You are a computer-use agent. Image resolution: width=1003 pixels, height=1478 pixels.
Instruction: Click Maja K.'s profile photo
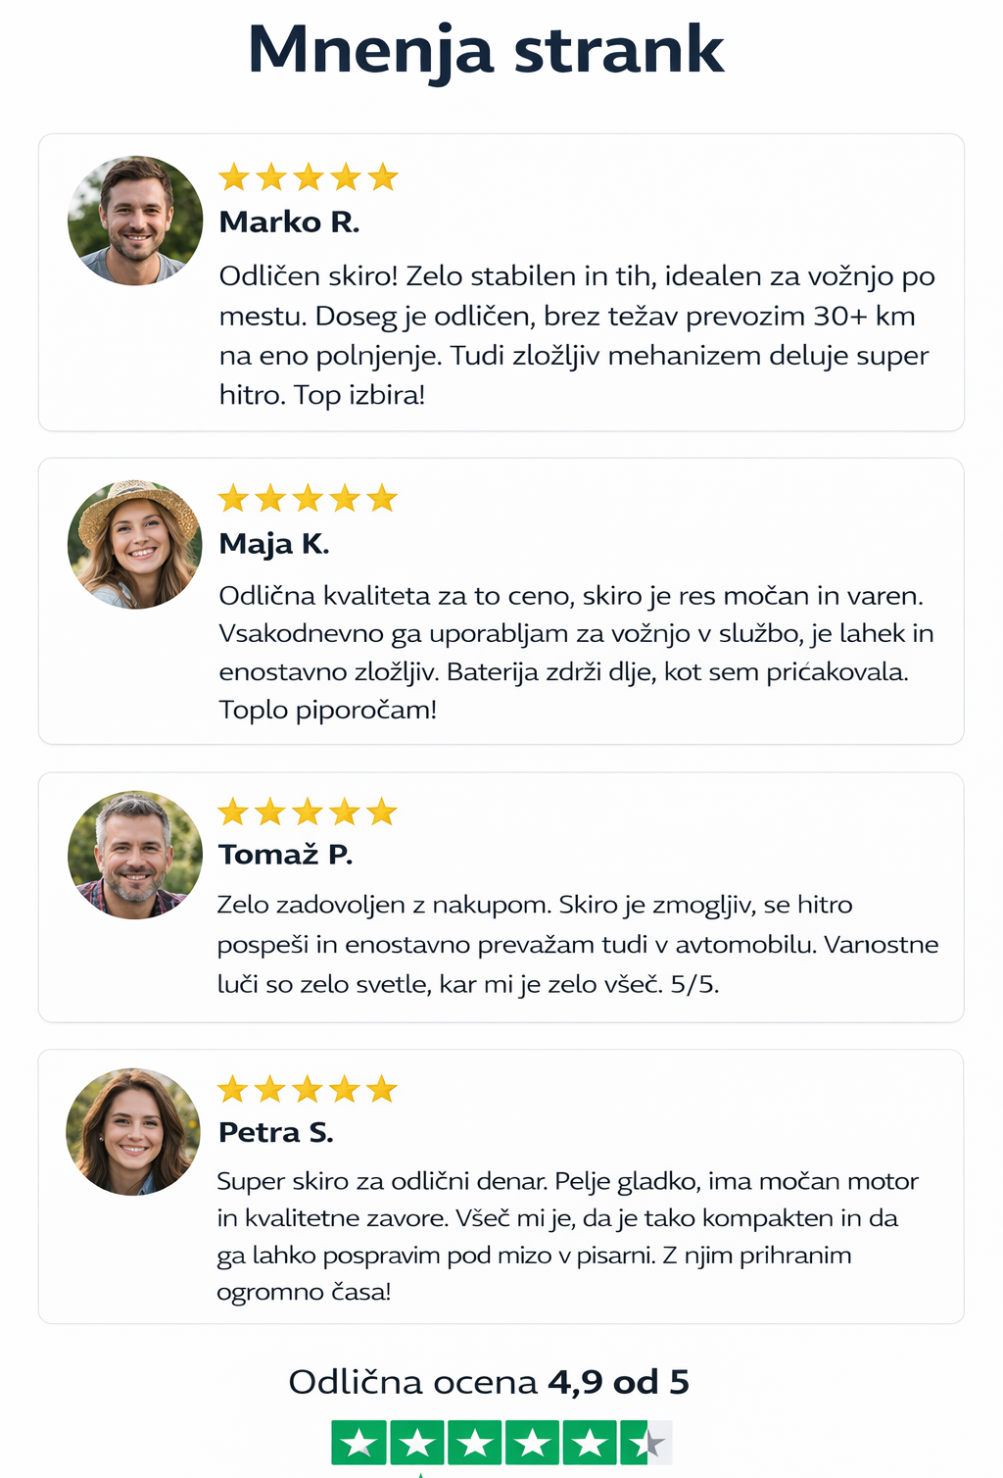(135, 545)
